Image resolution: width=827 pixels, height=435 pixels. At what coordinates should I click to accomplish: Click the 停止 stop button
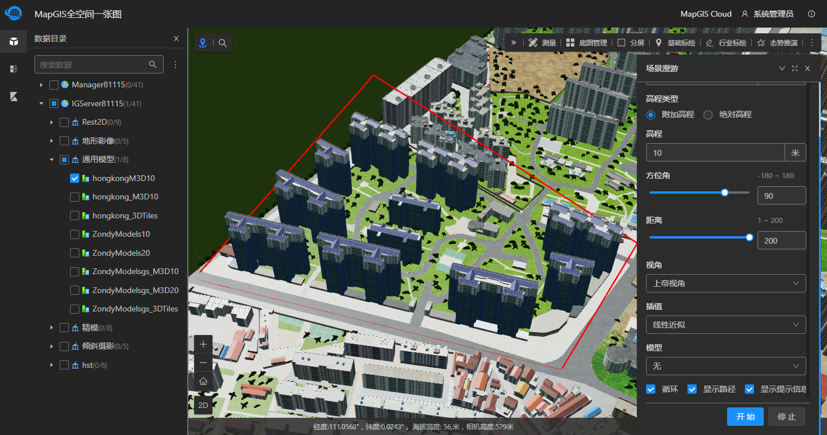click(787, 417)
